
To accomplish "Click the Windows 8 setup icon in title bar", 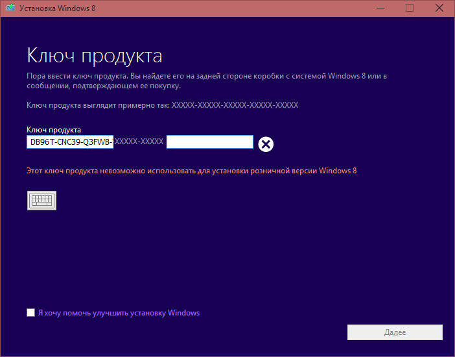I will [x=10, y=8].
